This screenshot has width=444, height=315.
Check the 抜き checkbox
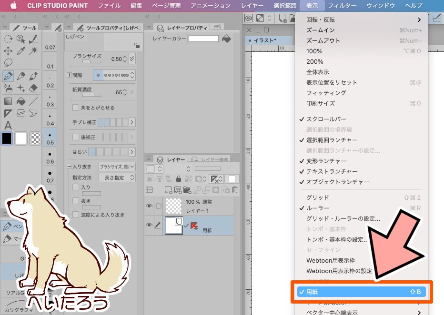[76, 201]
